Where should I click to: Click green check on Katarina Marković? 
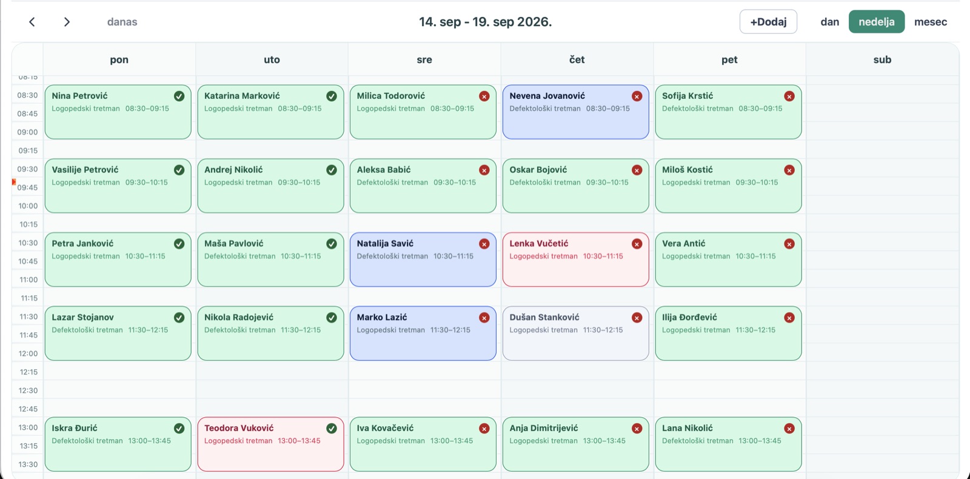[332, 96]
